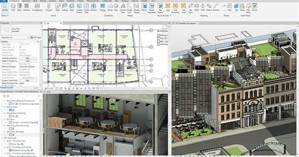The image size is (299, 157).
Task: Select the Curtain System tool
Action: tap(79, 8)
